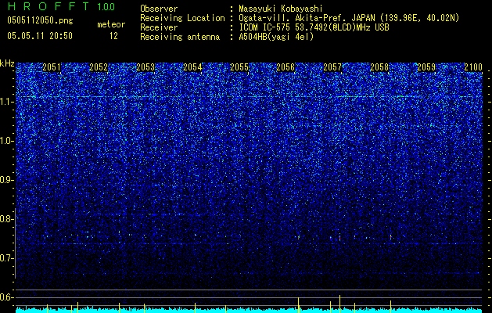The image size is (492, 313).
Task: Click the 2054 time marker
Action: point(192,67)
